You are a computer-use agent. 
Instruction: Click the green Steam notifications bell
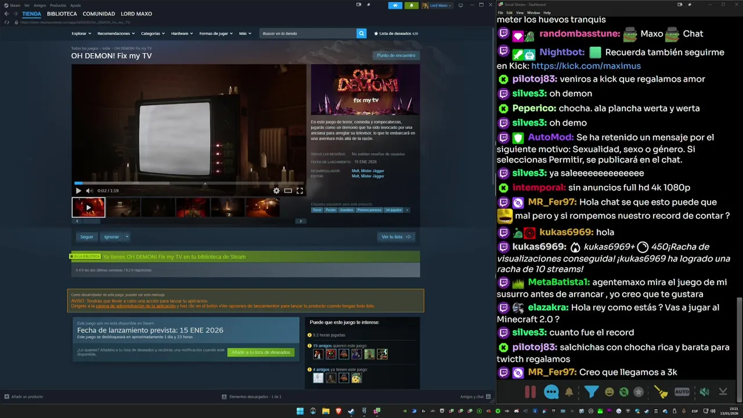pyautogui.click(x=412, y=5)
